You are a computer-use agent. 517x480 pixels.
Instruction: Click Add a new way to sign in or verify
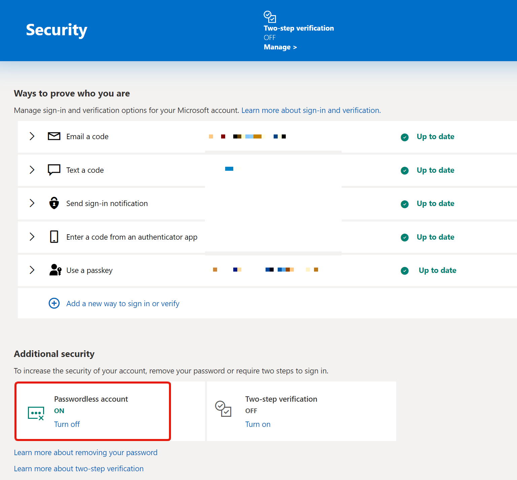click(x=123, y=304)
